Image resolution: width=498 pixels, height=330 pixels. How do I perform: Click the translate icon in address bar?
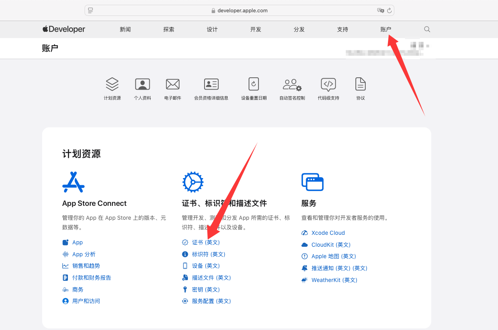(x=380, y=11)
